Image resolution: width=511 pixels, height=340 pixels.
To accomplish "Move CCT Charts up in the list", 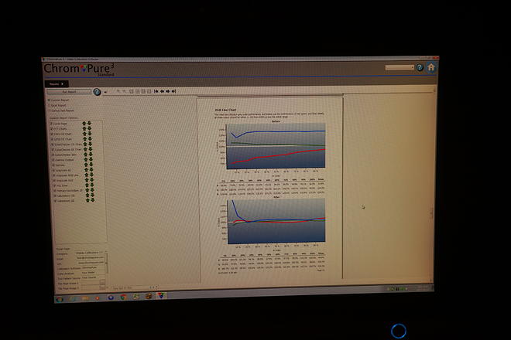I will [84, 129].
